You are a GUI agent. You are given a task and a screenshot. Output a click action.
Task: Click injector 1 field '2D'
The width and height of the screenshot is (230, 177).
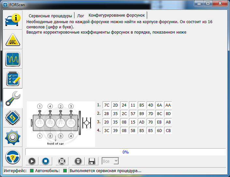pyautogui.click(x=115, y=105)
